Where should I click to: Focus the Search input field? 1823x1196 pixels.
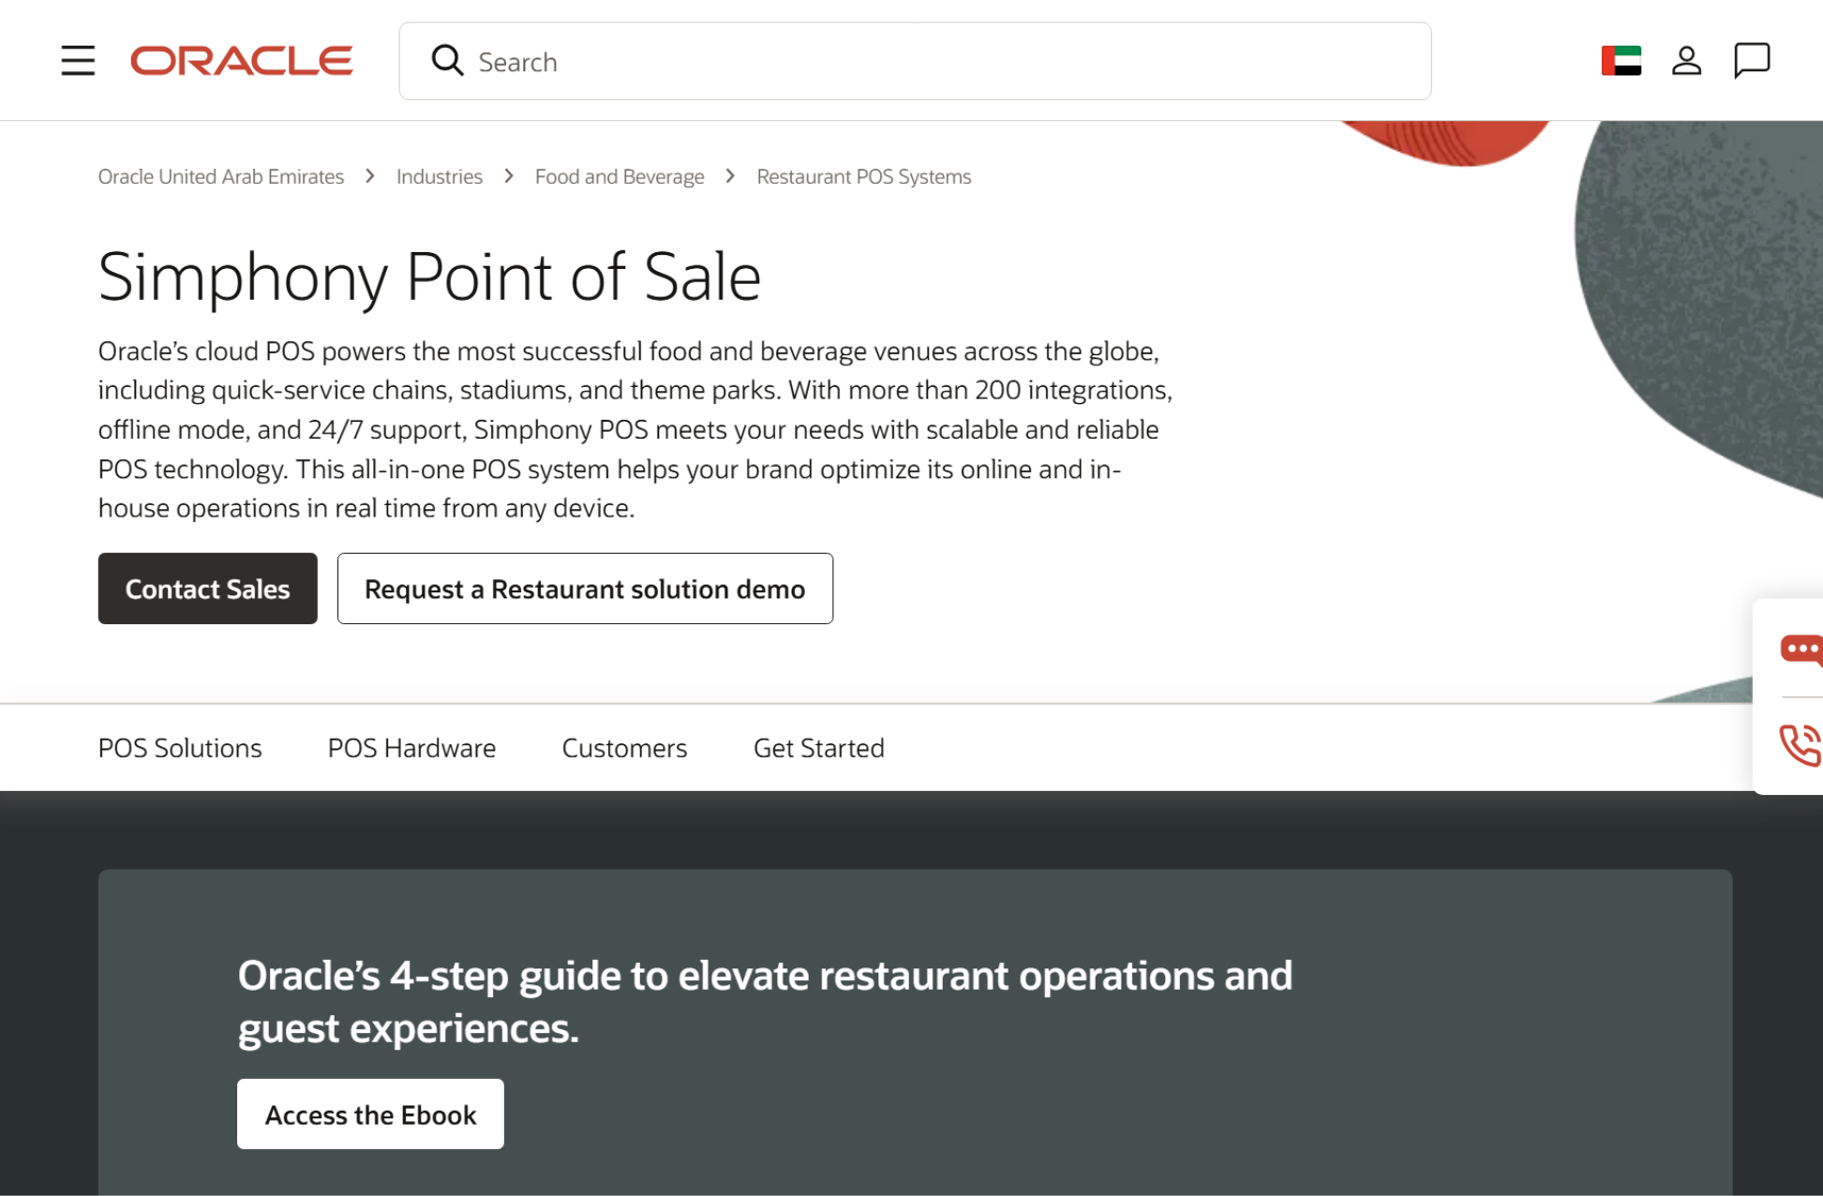pos(915,61)
